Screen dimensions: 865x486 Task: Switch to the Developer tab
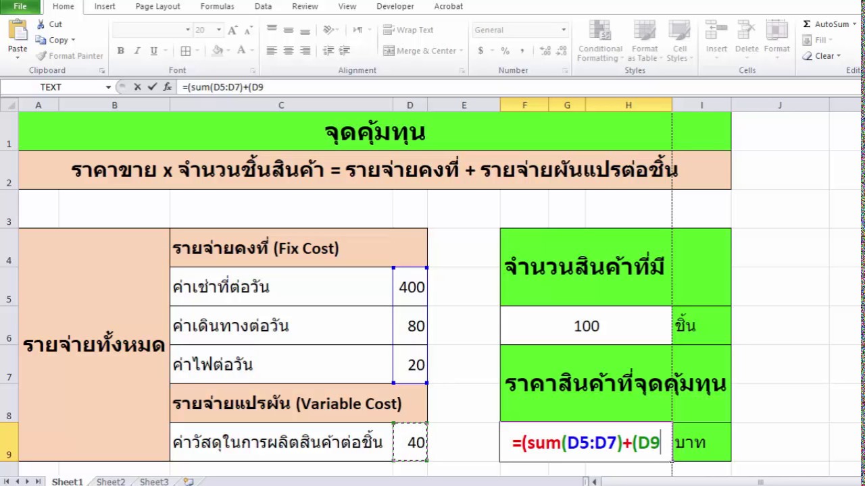coord(395,6)
